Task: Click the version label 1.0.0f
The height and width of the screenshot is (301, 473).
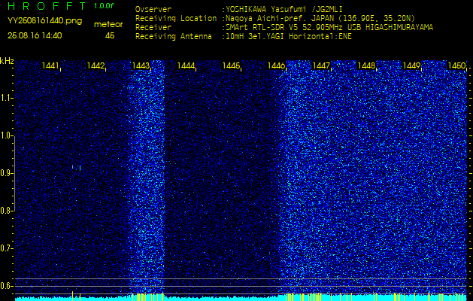Action: pyautogui.click(x=104, y=6)
